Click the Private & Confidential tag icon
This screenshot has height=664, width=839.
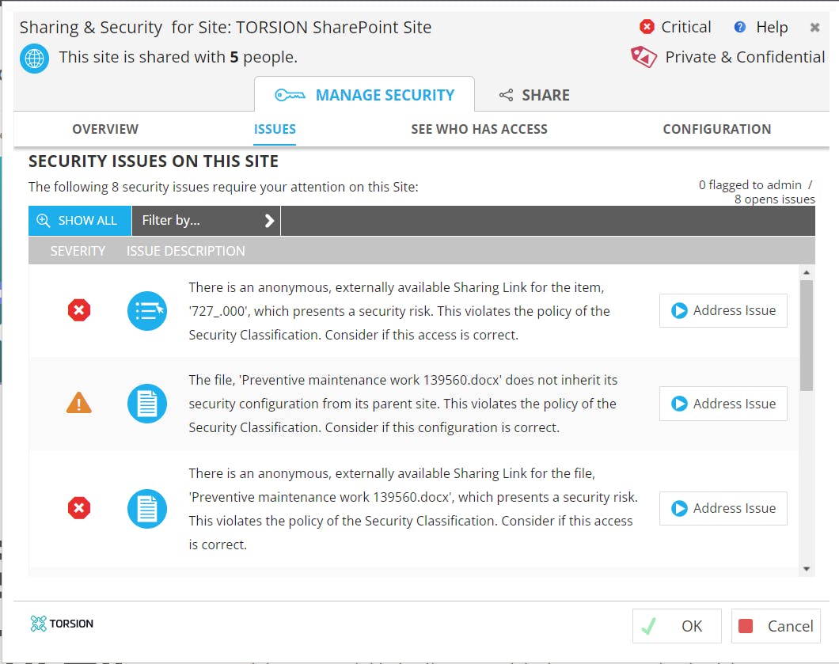click(x=643, y=57)
